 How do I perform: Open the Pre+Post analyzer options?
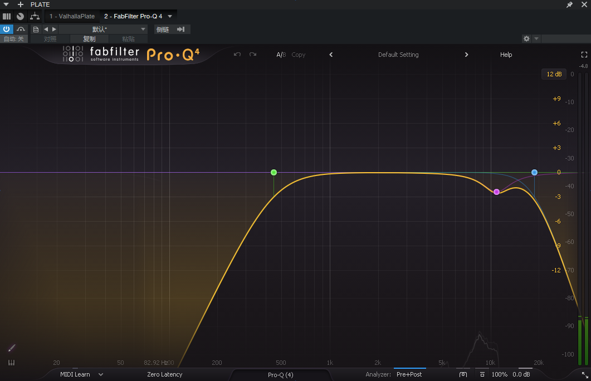(x=409, y=374)
